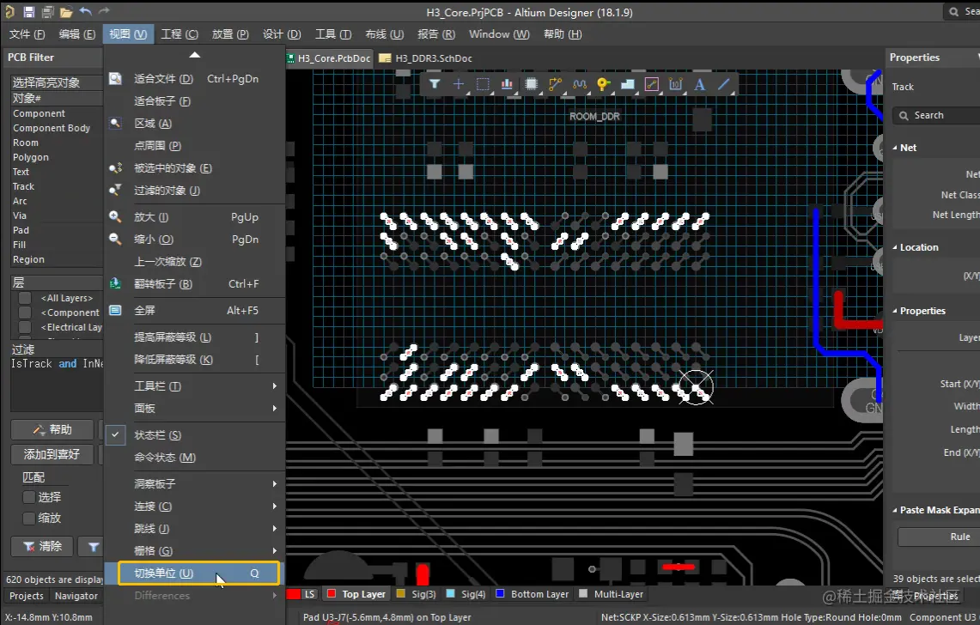Click the Zoom Out magnifier icon

[115, 239]
